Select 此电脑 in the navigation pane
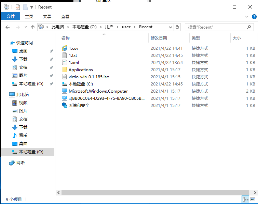This screenshot has height=204, width=258. [23, 95]
